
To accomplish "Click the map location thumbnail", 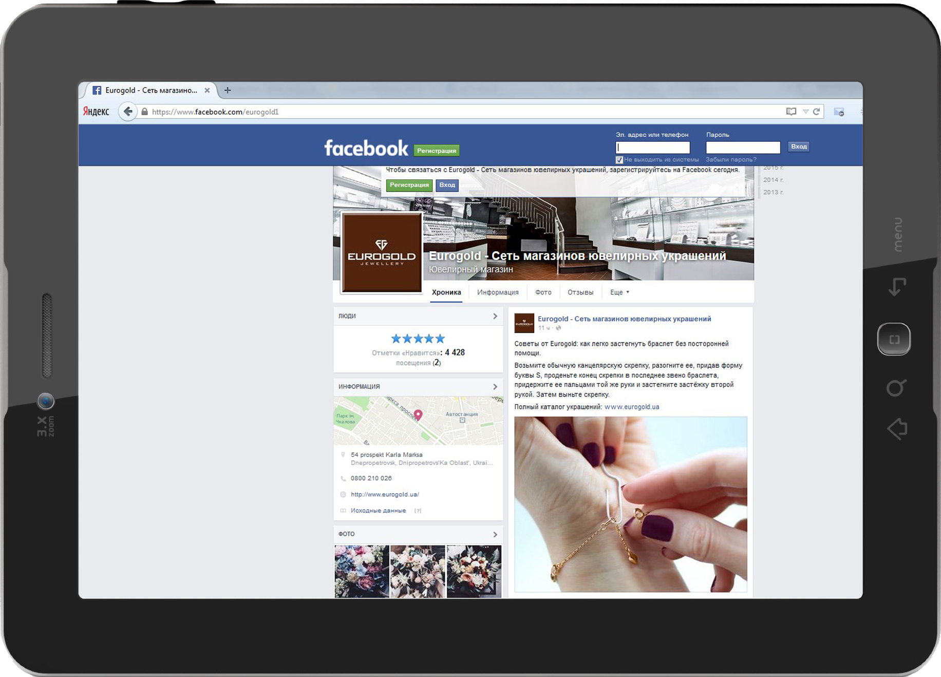I will click(418, 420).
